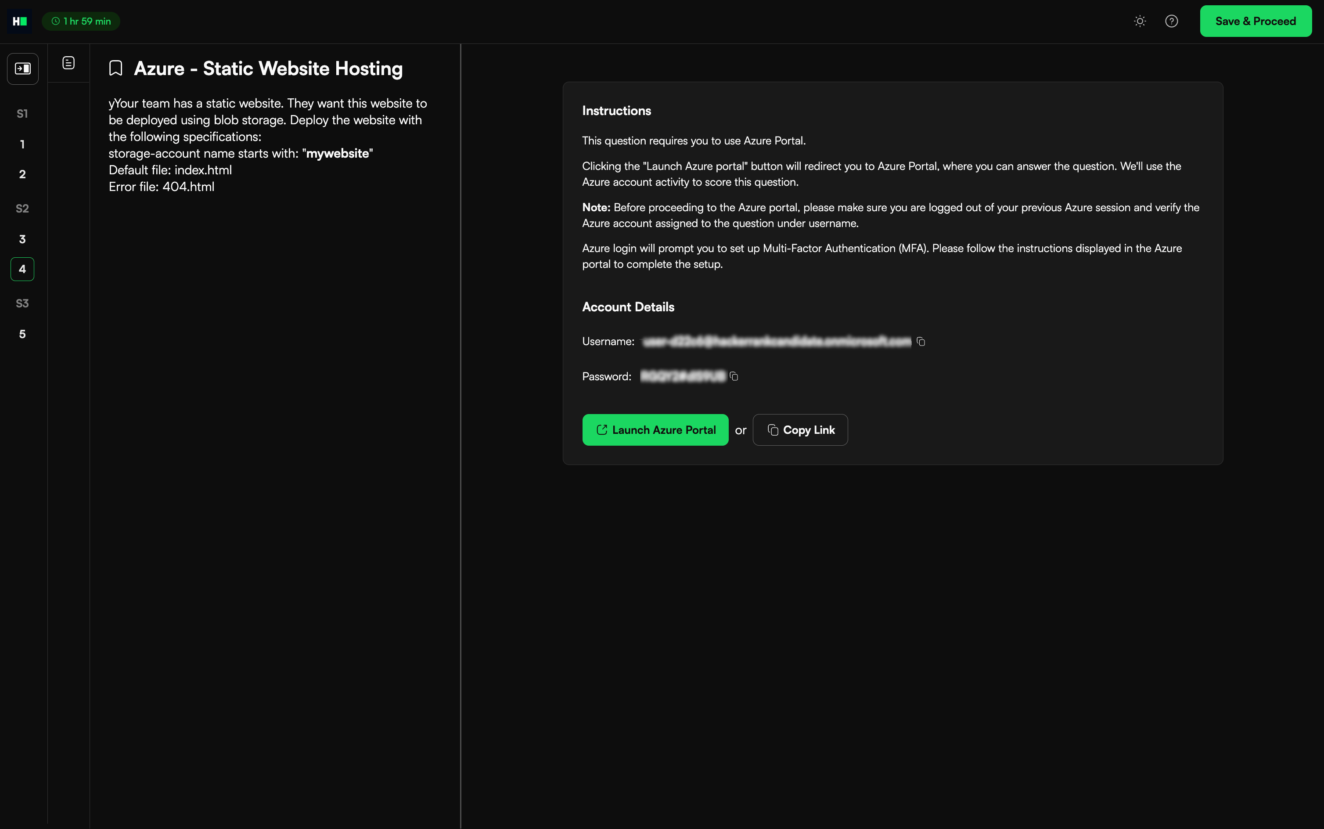The image size is (1324, 829).
Task: Copy the username to clipboard
Action: click(921, 342)
